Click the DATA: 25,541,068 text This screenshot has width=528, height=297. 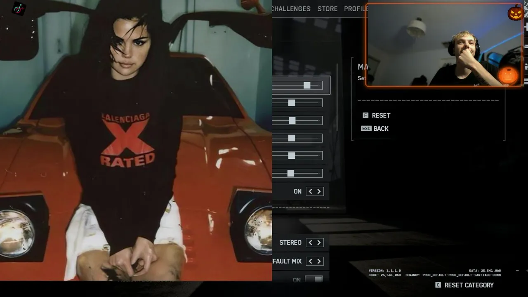(x=485, y=271)
